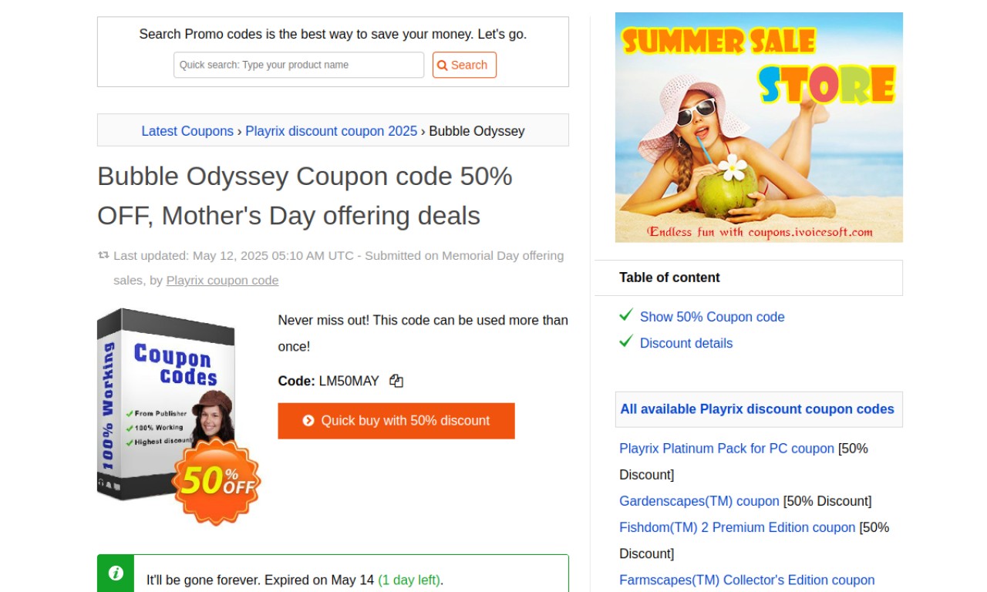Open Playrix Platinum Pack for PC coupon
The image size is (987, 592).
pyautogui.click(x=727, y=449)
